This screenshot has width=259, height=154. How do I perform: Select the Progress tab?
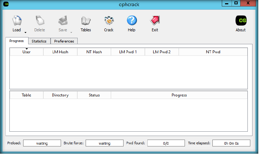coord(17,41)
